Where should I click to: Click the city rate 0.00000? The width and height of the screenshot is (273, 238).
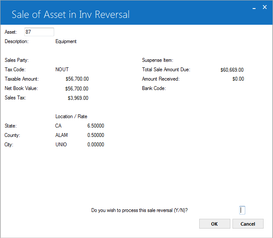point(96,145)
